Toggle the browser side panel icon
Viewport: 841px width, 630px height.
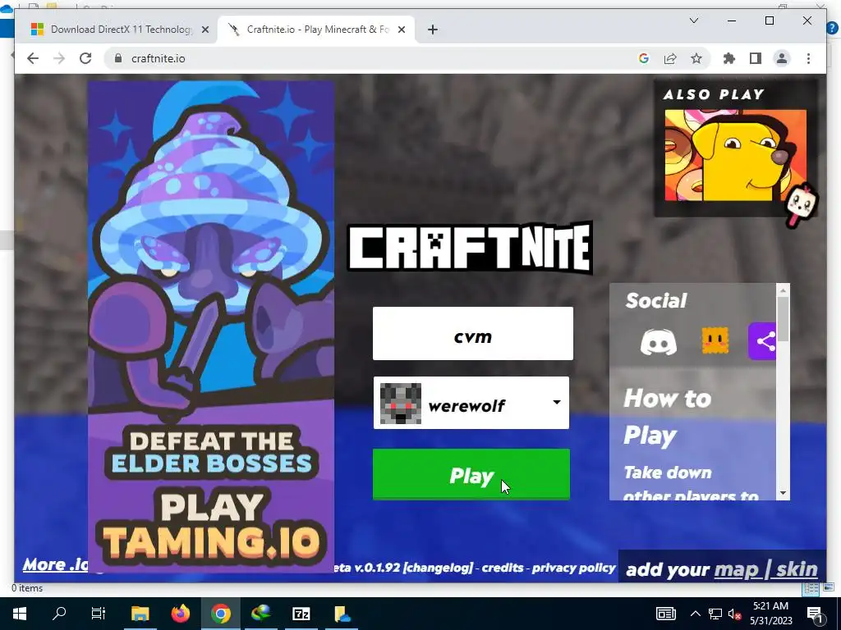click(756, 58)
